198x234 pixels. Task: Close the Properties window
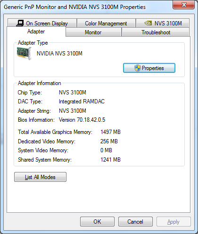click(x=184, y=5)
